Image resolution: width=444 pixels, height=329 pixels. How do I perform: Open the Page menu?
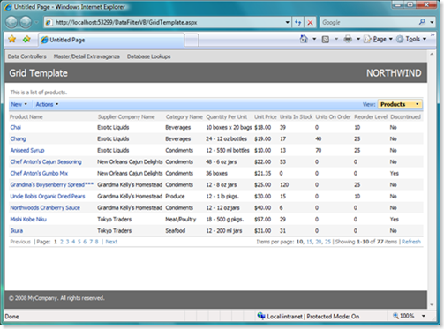[x=378, y=39]
